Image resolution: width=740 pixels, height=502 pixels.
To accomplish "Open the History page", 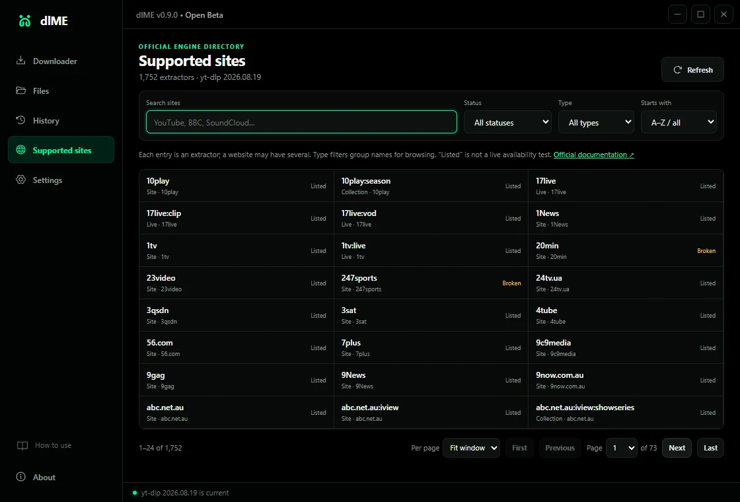I will [61, 120].
